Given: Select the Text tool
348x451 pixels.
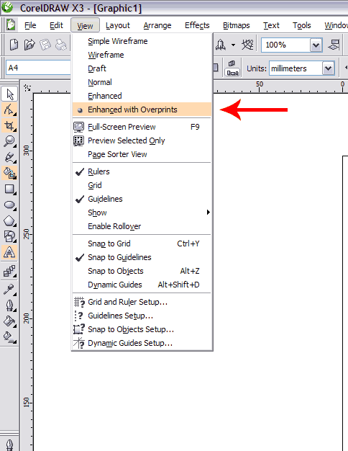Looking at the screenshot, I should click(9, 252).
